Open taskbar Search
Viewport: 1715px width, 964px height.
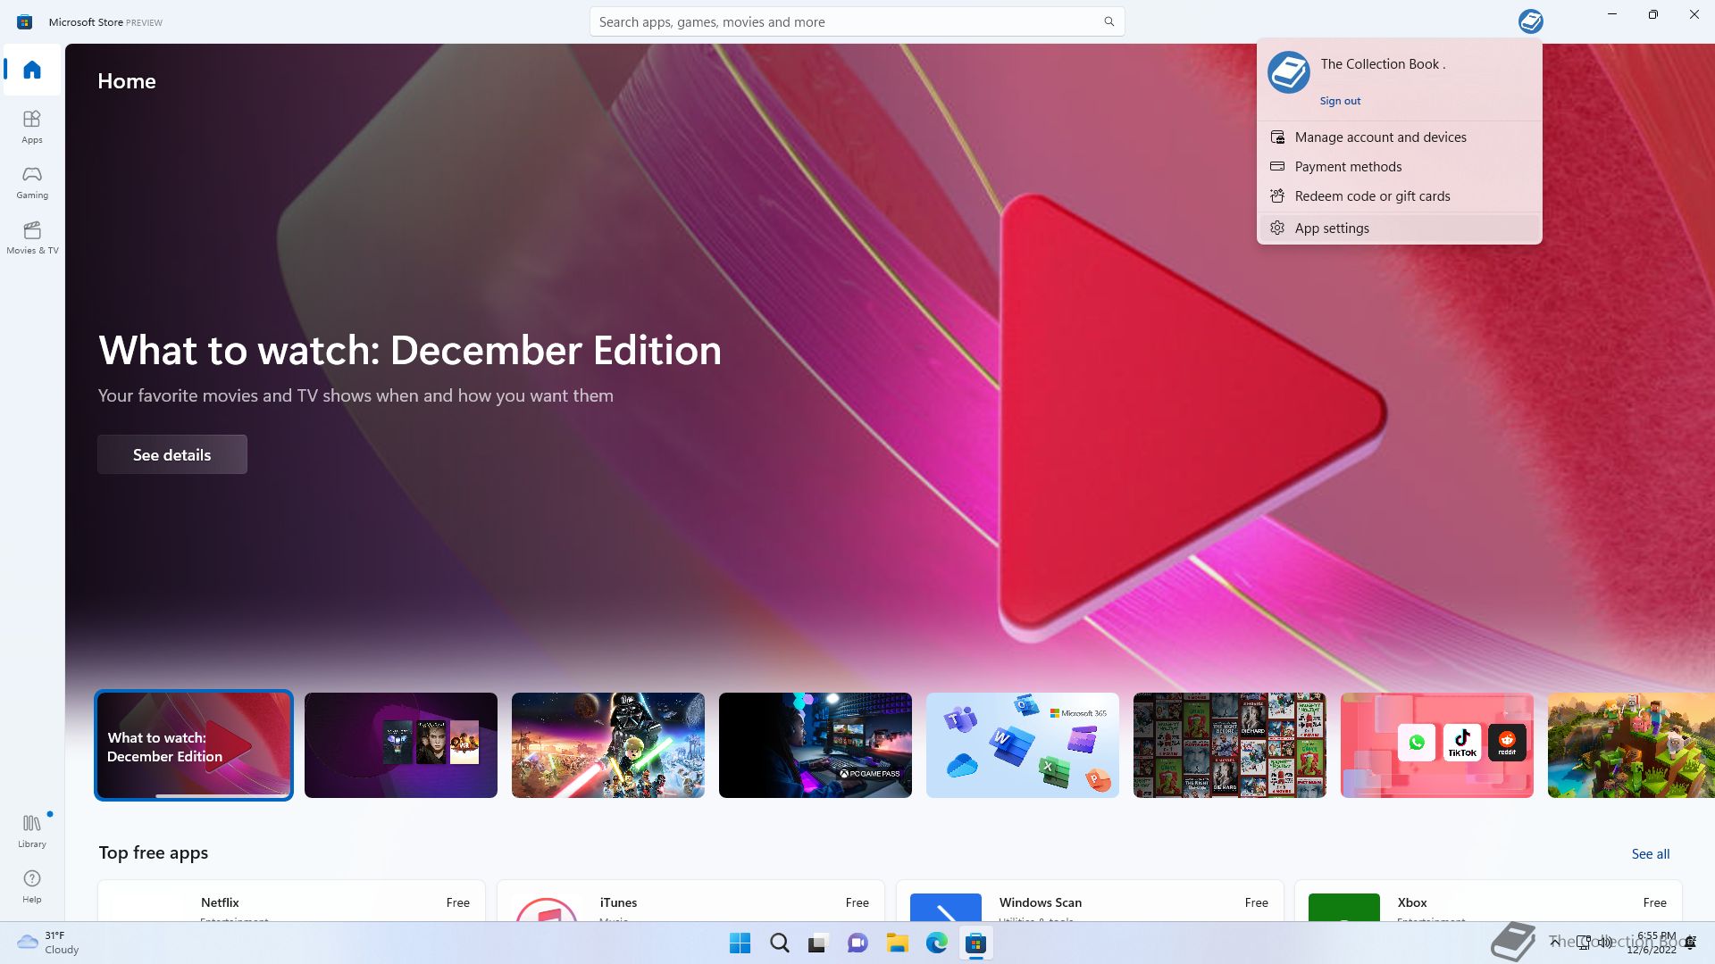[x=780, y=943]
